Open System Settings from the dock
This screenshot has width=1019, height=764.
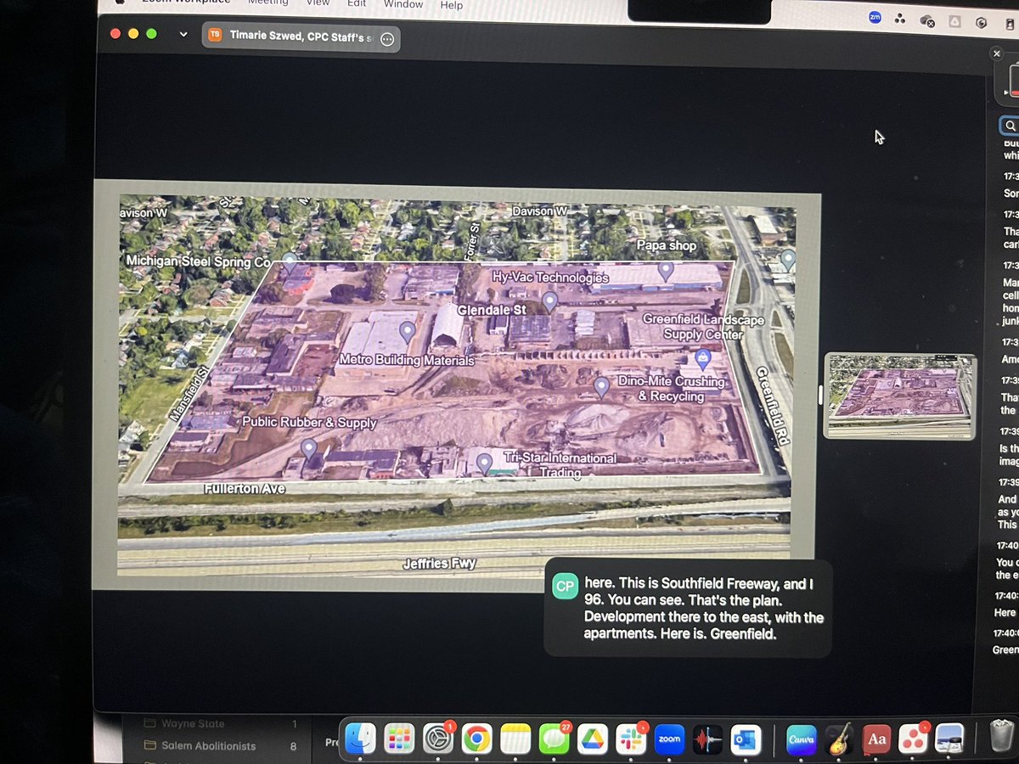[x=438, y=739]
